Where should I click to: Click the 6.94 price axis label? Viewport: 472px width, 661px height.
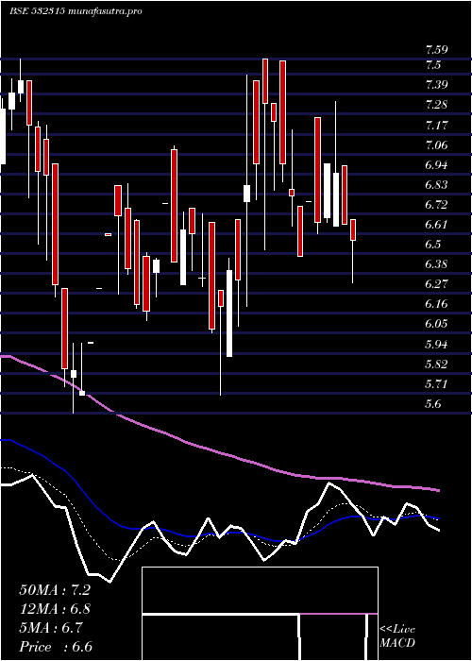pos(436,165)
